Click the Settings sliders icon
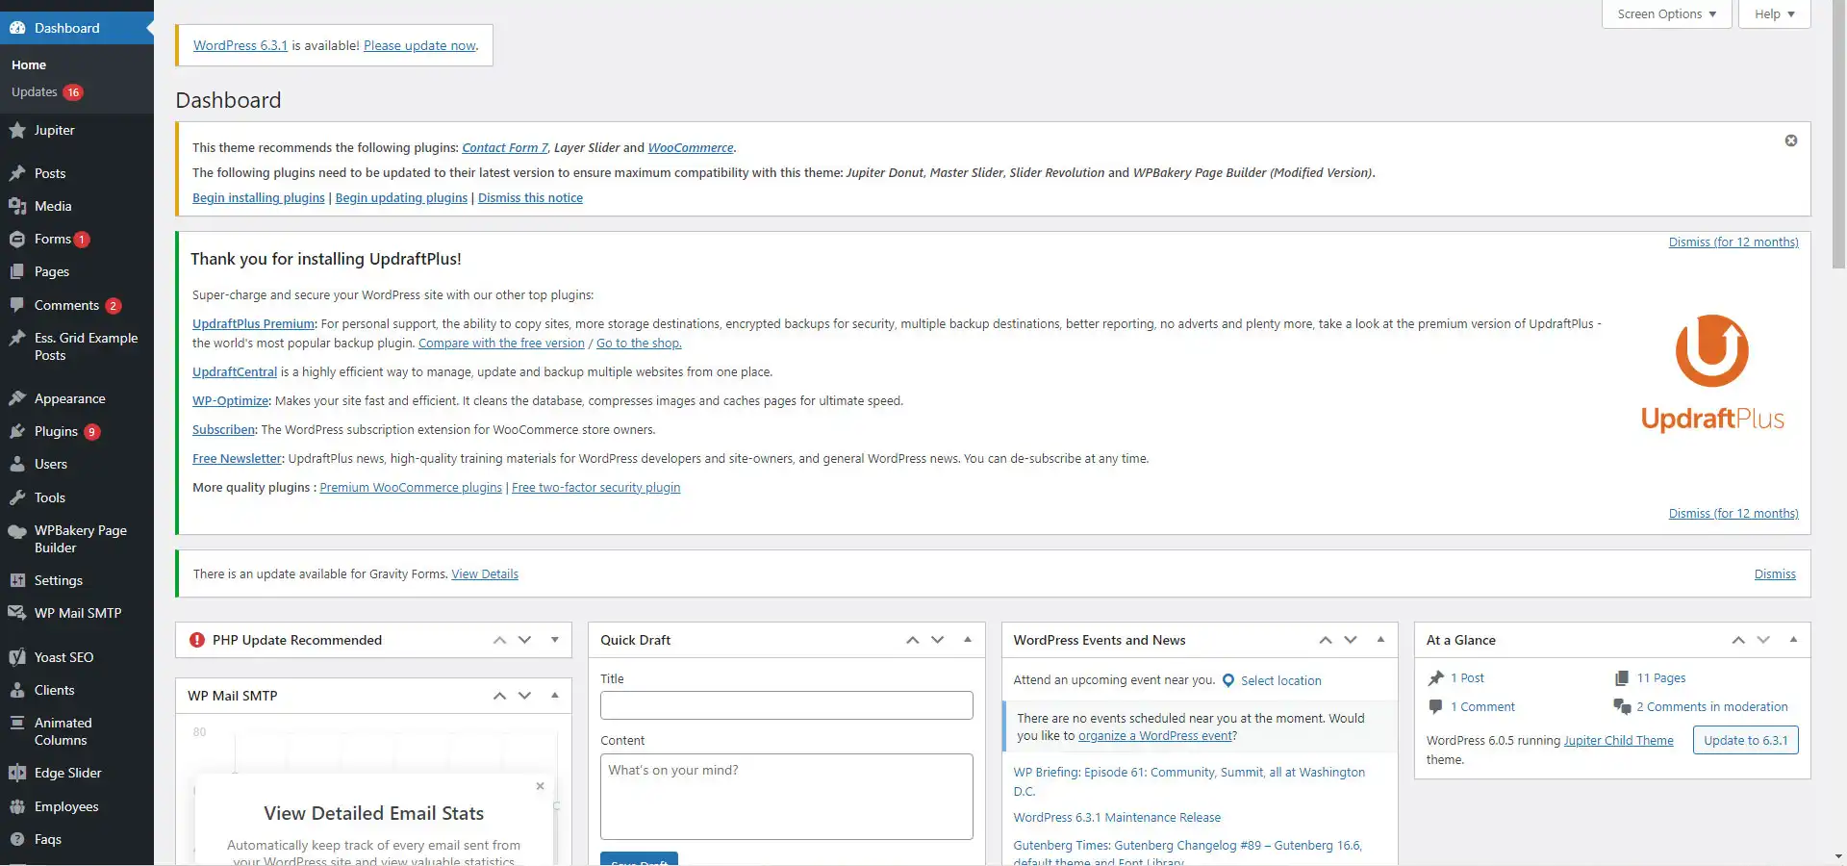This screenshot has height=866, width=1847. 17,580
